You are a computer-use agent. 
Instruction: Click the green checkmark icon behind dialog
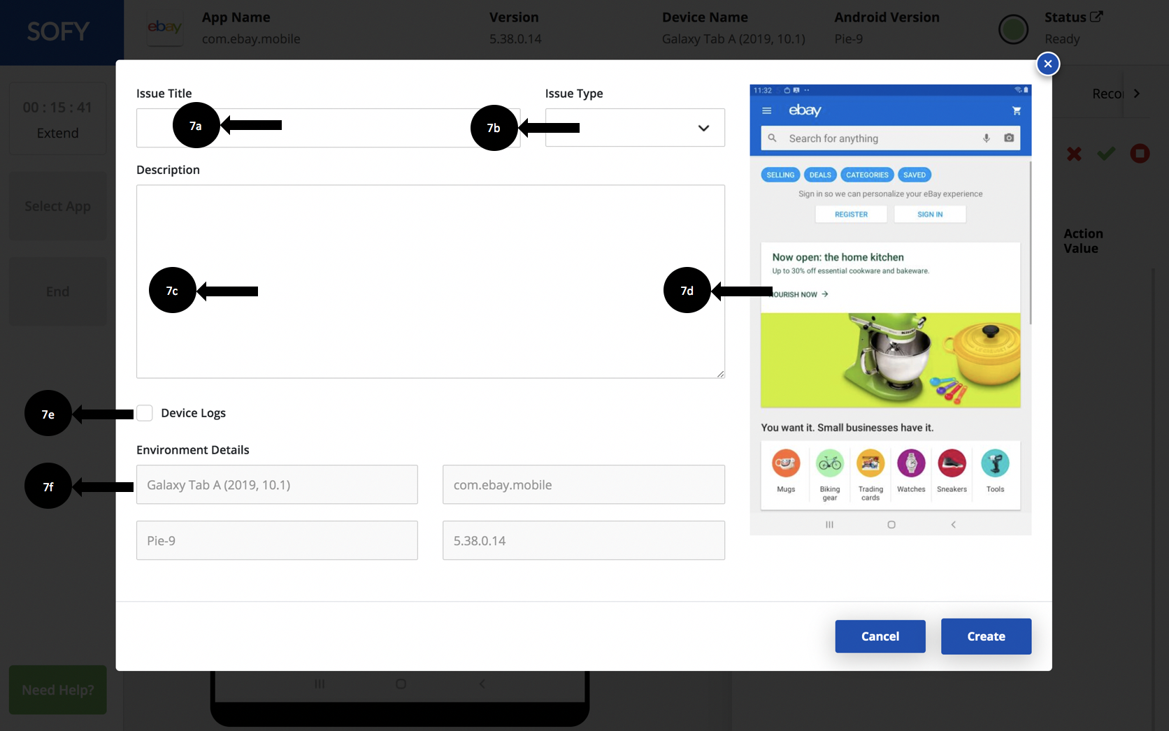click(x=1106, y=154)
